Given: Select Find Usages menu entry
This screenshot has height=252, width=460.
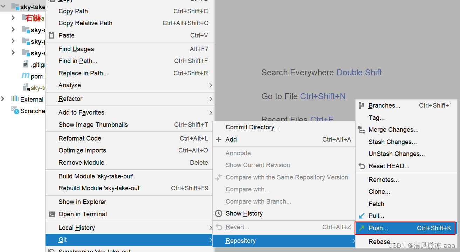Looking at the screenshot, I should (130, 49).
